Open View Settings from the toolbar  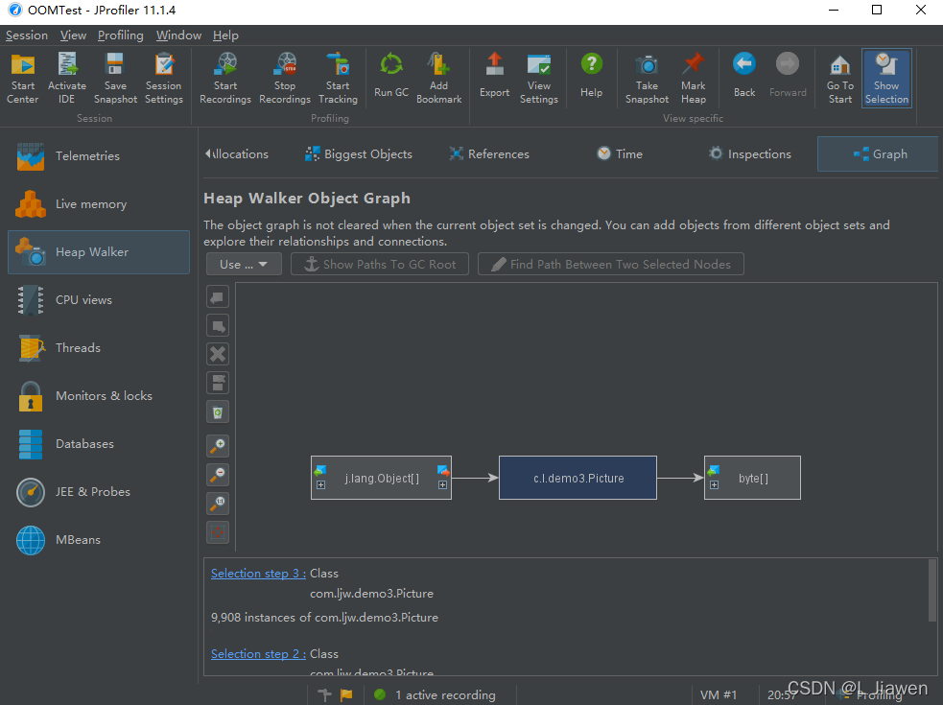tap(539, 79)
